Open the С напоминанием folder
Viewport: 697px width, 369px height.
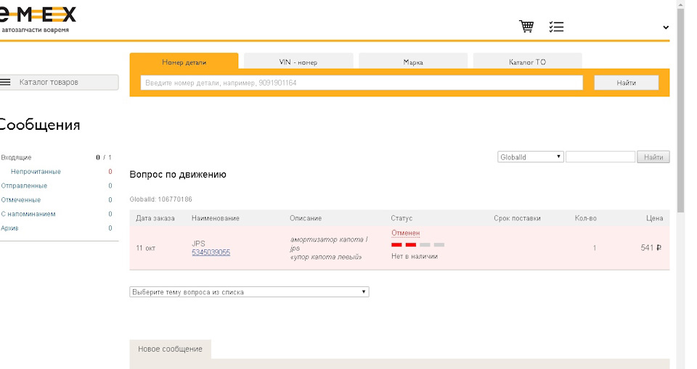click(x=28, y=214)
